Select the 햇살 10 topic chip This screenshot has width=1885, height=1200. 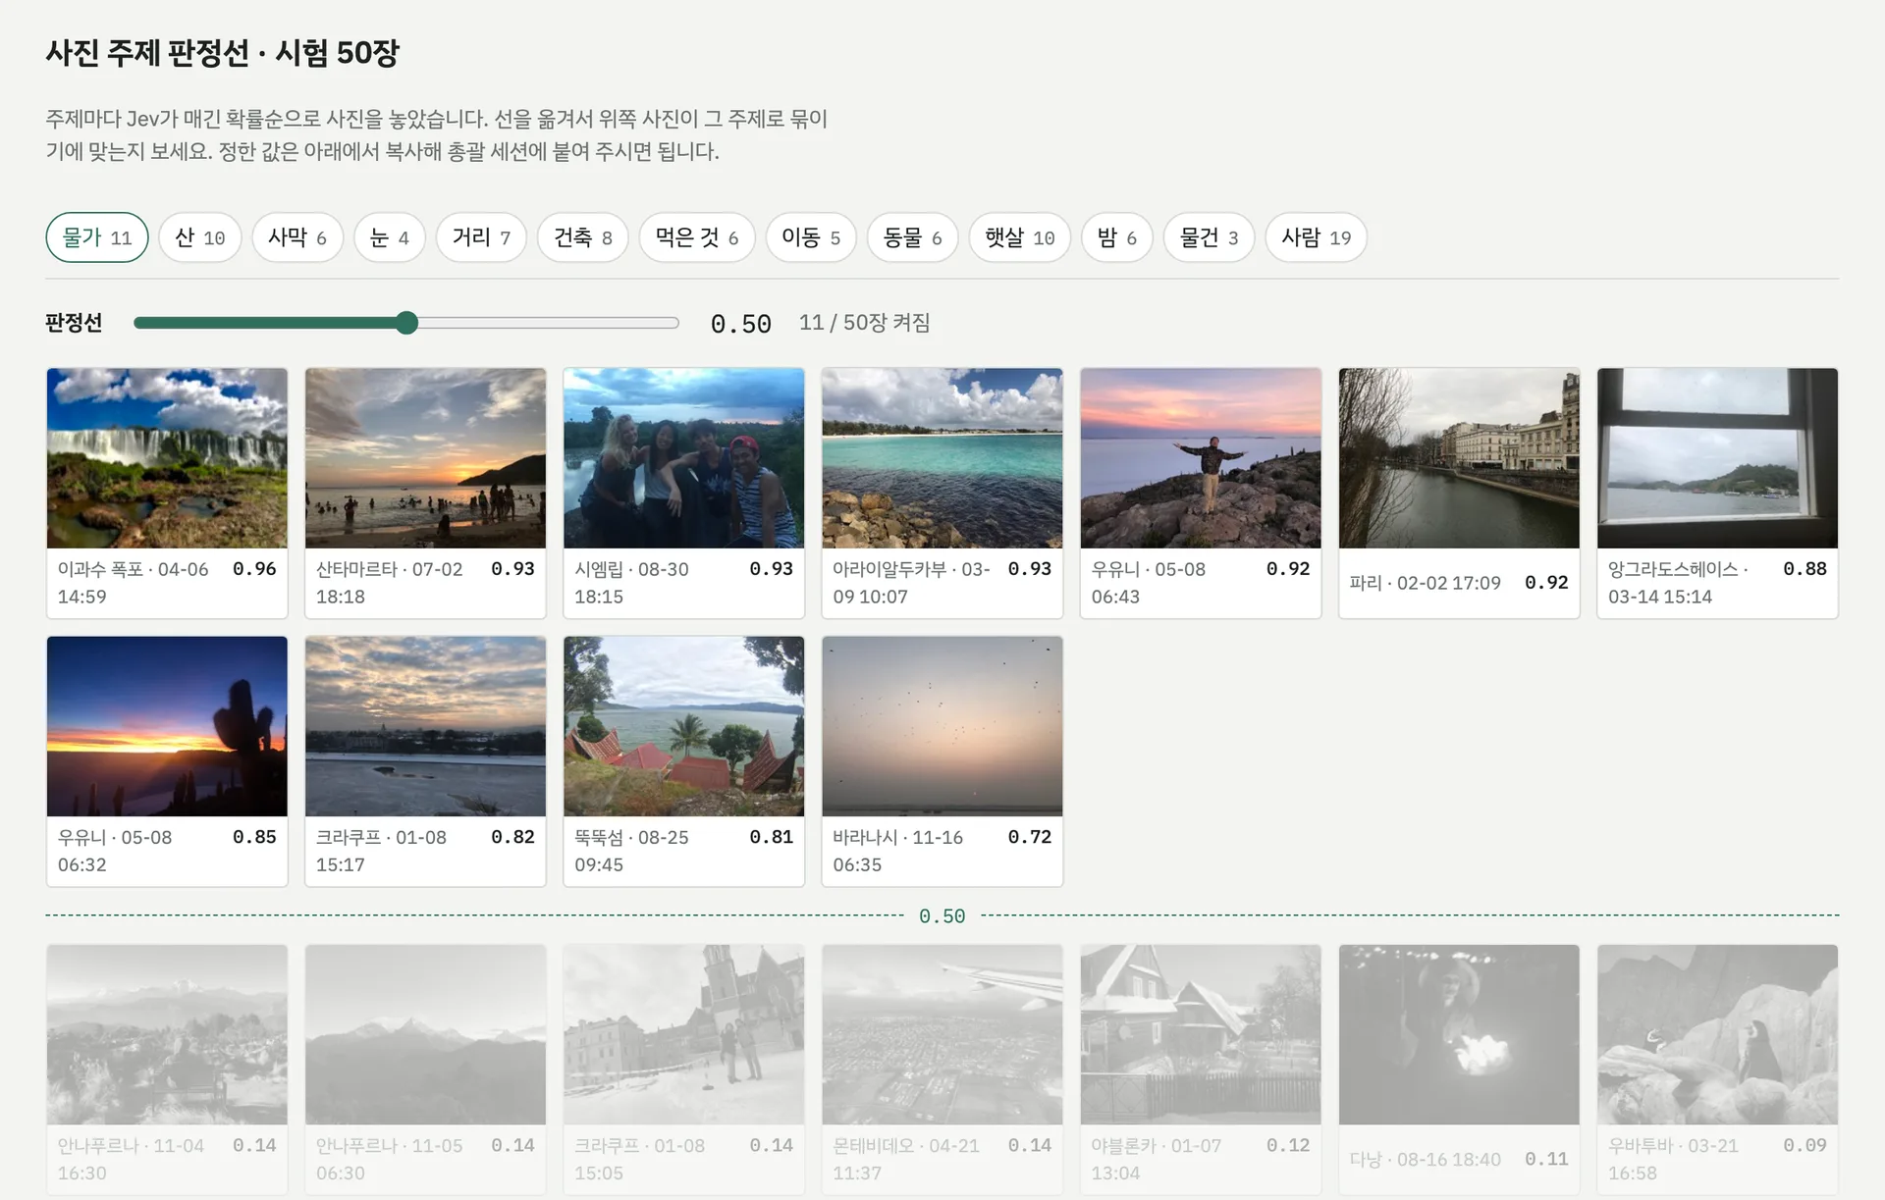point(1020,237)
